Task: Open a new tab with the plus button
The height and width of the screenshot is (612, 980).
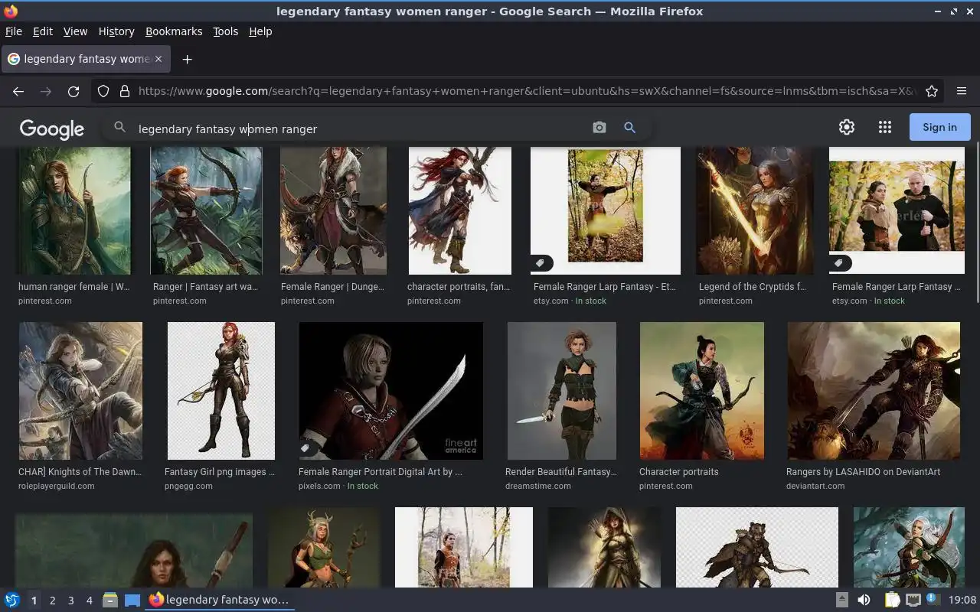Action: tap(187, 59)
